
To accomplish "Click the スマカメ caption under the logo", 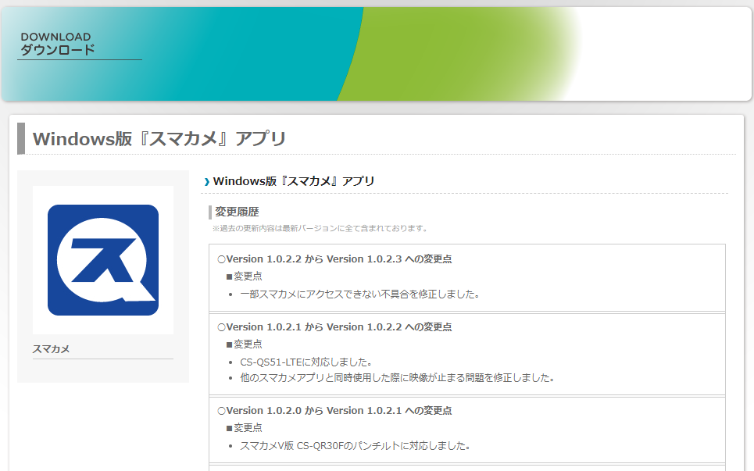I will pyautogui.click(x=51, y=349).
